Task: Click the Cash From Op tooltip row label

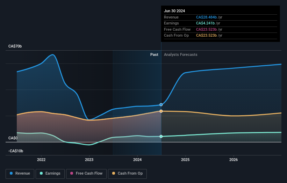Action: coord(176,36)
